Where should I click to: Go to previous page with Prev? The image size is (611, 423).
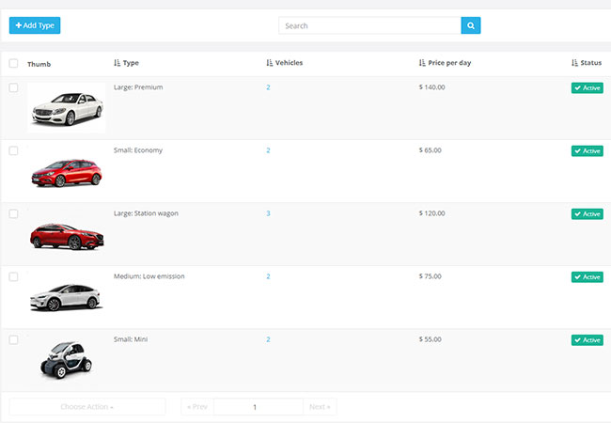click(x=197, y=407)
